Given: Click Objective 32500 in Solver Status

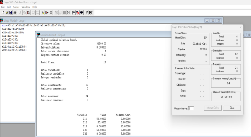Looking at the screenshot, I should pyautogui.click(x=203, y=49).
